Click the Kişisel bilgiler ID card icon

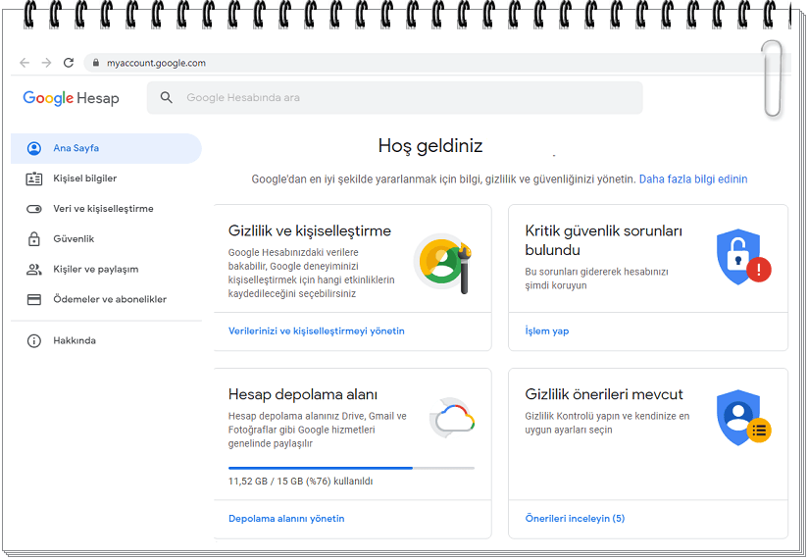[x=34, y=178]
